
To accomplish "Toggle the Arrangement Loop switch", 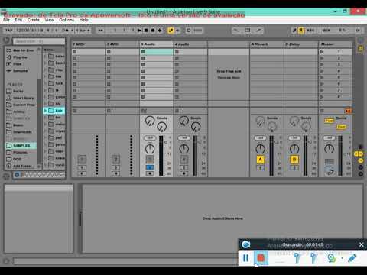I will tap(248, 31).
